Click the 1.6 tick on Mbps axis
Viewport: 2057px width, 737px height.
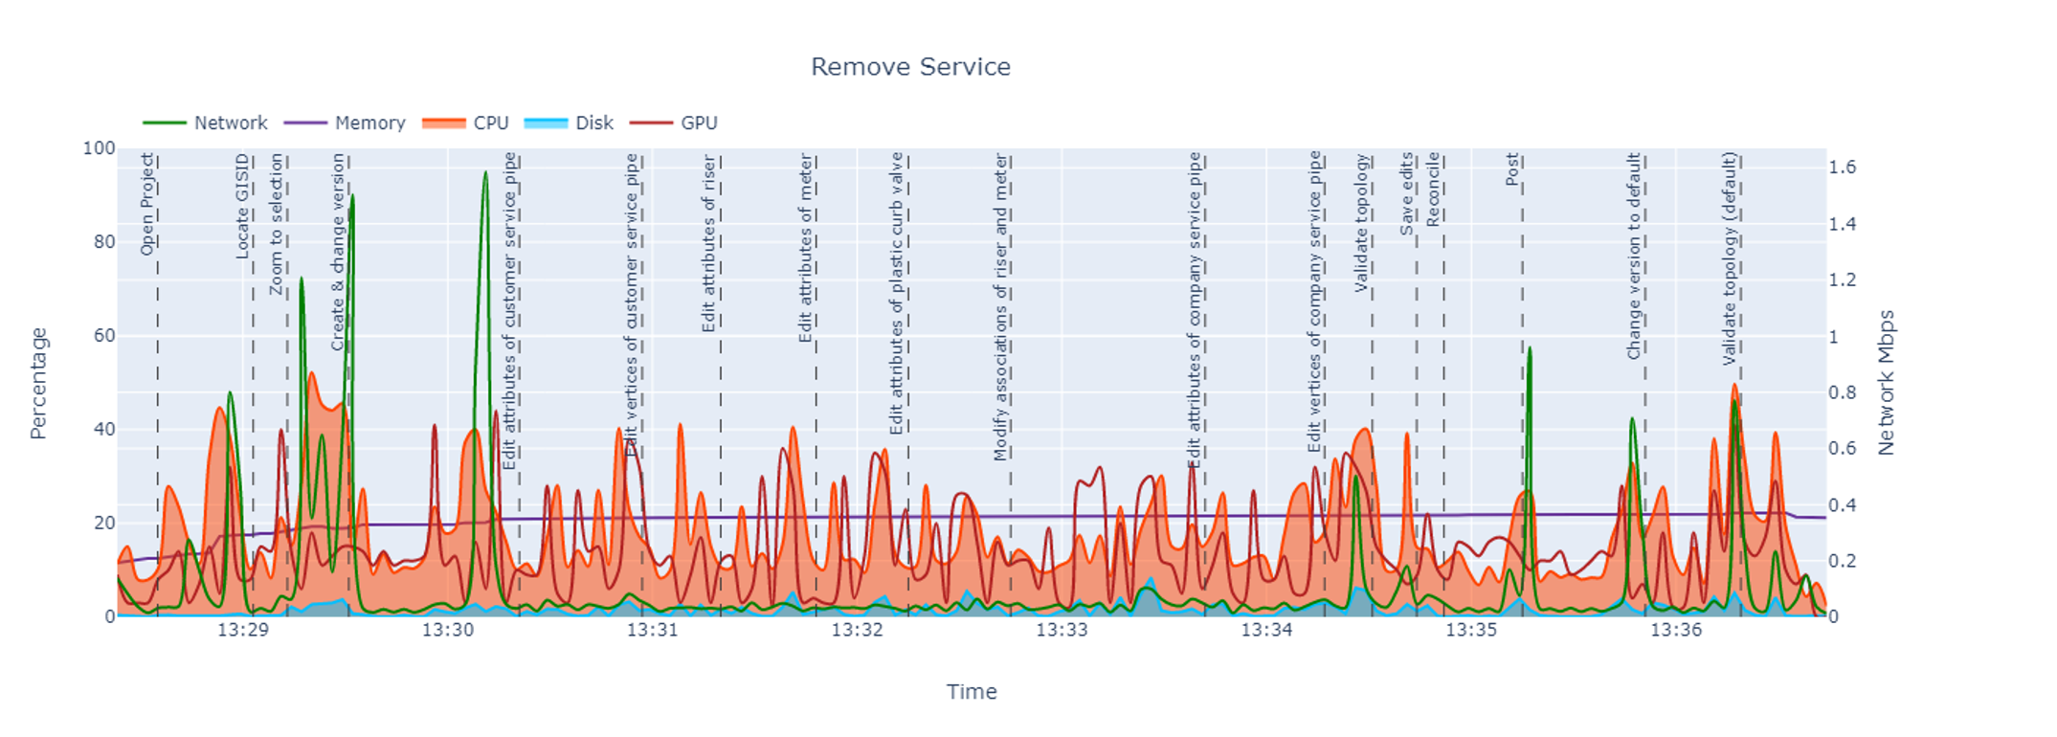1843,167
